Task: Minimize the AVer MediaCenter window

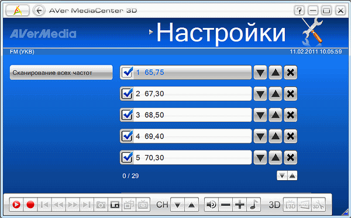Action: coord(313,10)
